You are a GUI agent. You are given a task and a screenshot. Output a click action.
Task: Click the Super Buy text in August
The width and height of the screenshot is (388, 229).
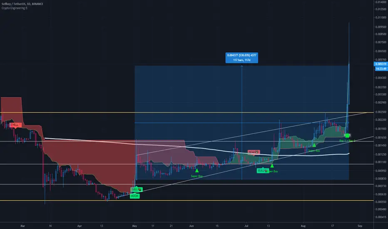click(x=314, y=151)
